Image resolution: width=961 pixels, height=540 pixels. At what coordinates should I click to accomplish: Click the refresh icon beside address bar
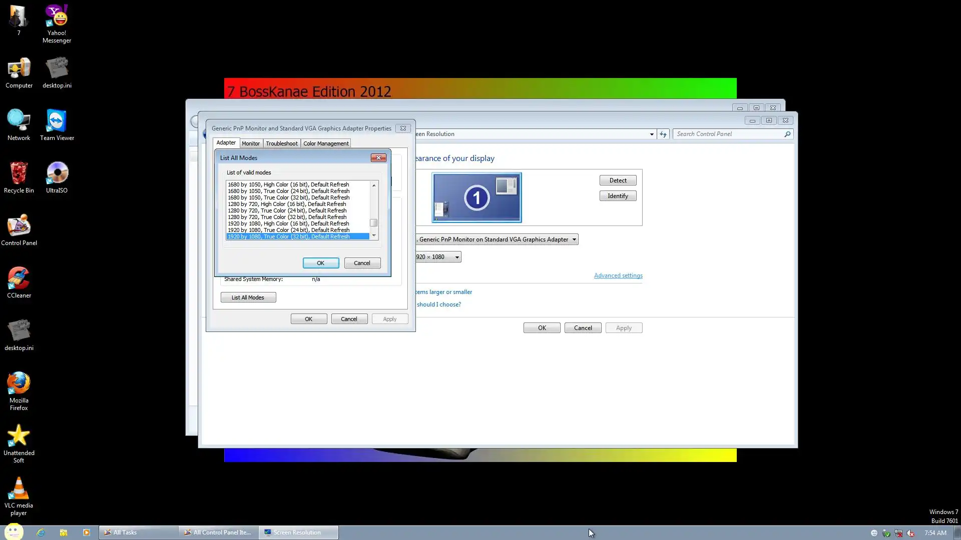663,134
